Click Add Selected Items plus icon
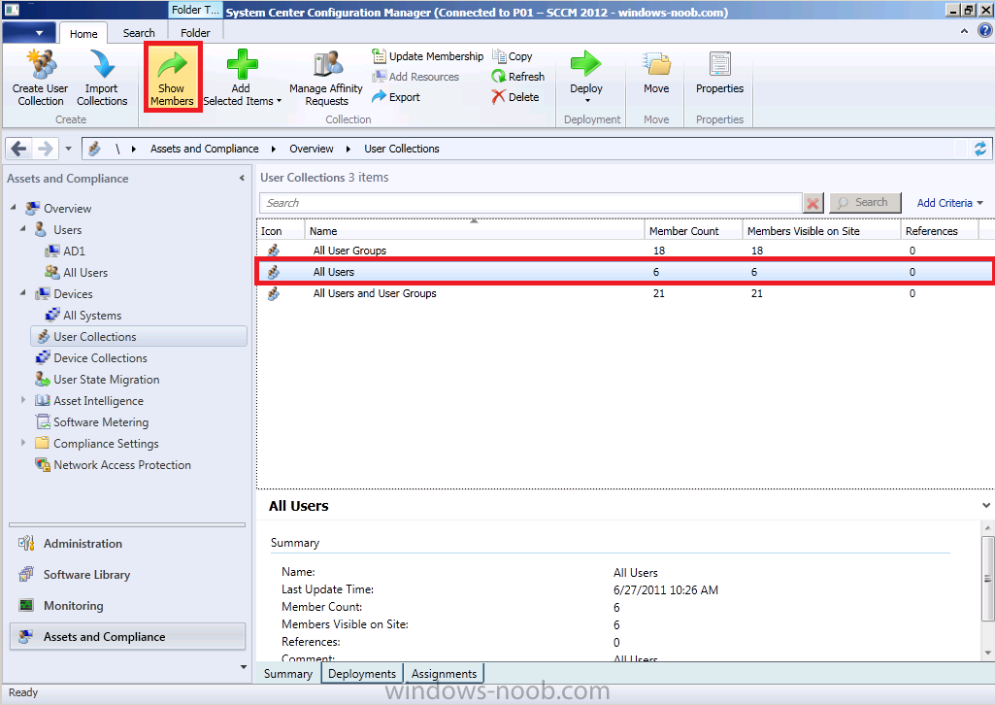This screenshot has height=705, width=995. click(x=242, y=64)
